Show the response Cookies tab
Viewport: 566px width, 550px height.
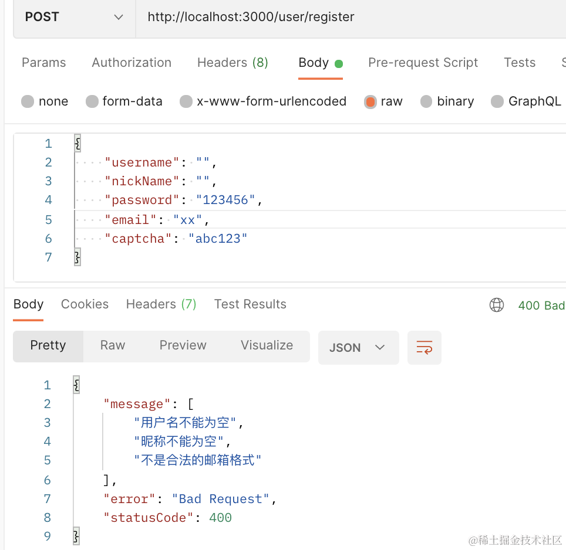point(85,304)
